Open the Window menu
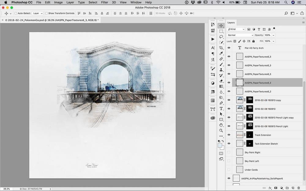 click(x=136, y=2)
